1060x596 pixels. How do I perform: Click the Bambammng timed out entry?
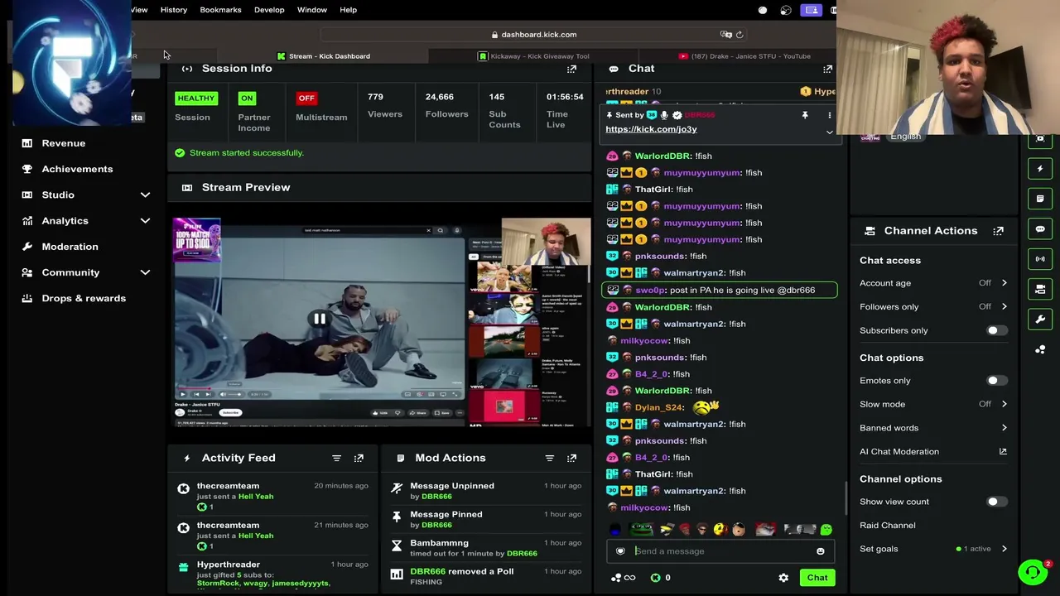tap(487, 548)
